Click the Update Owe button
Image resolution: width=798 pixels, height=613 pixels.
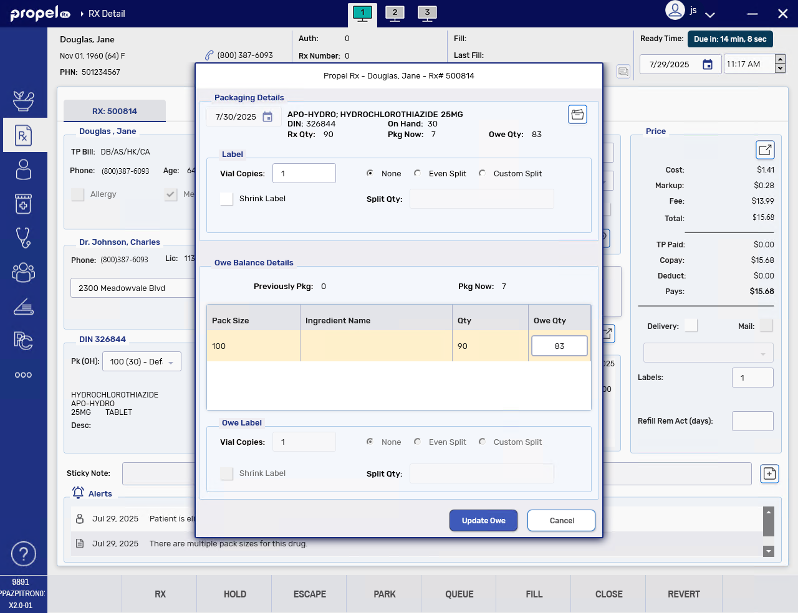(x=483, y=521)
